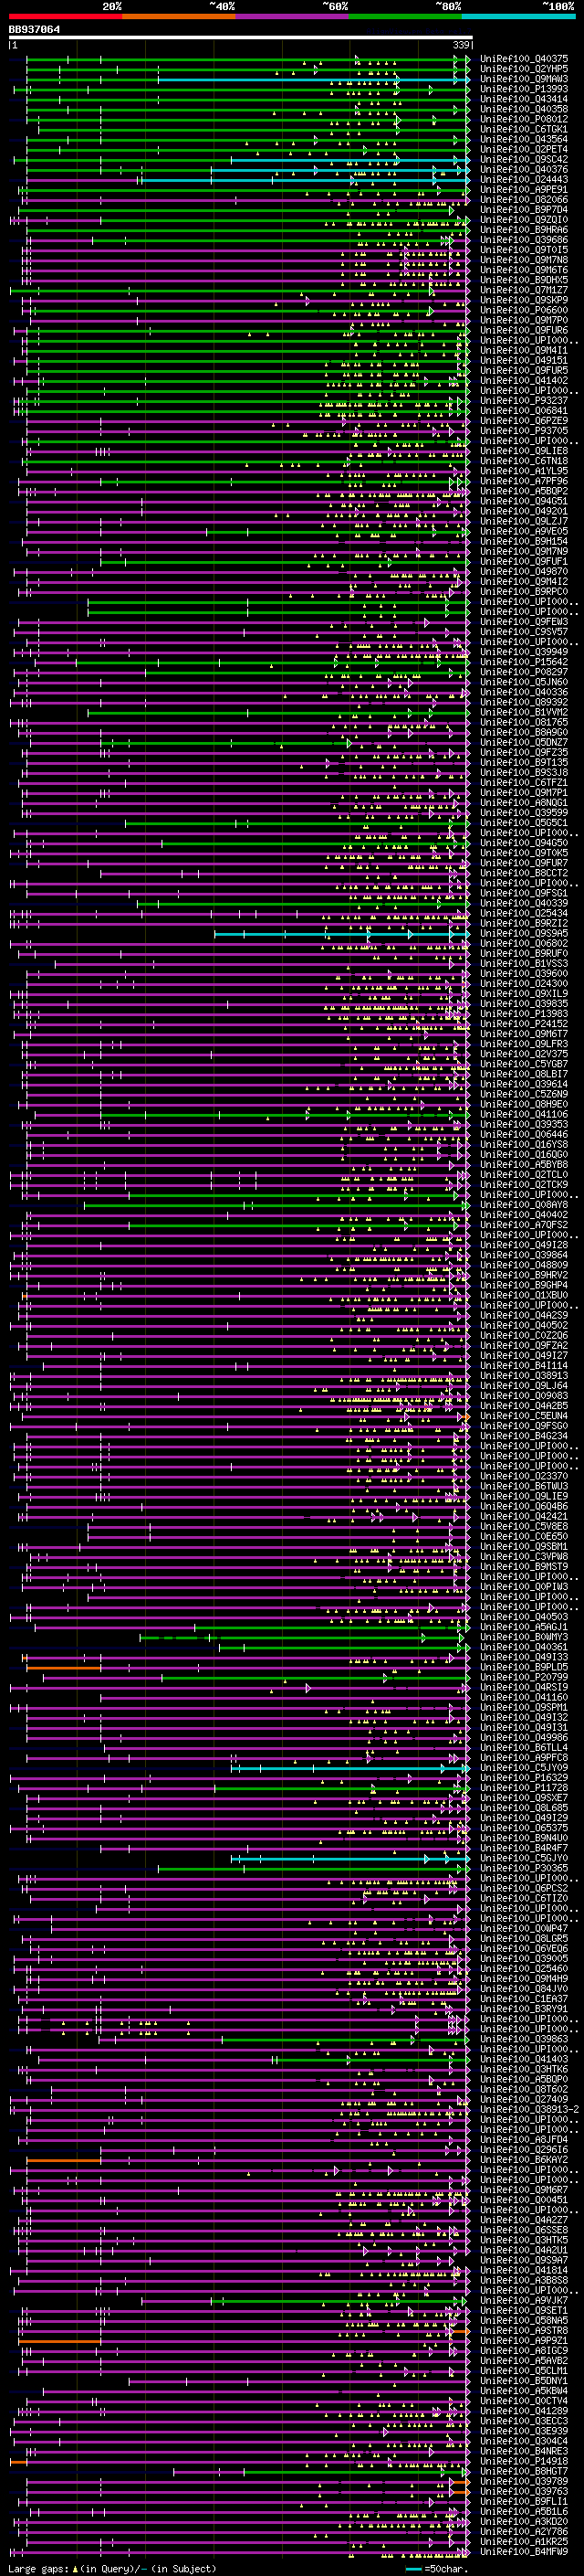The height and width of the screenshot is (2576, 584).
Task: Click the red 20% identity legend bar
Action: coord(65,16)
